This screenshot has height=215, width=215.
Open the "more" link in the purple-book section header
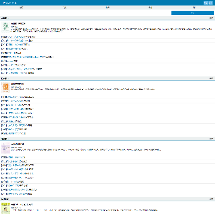coord(211,139)
